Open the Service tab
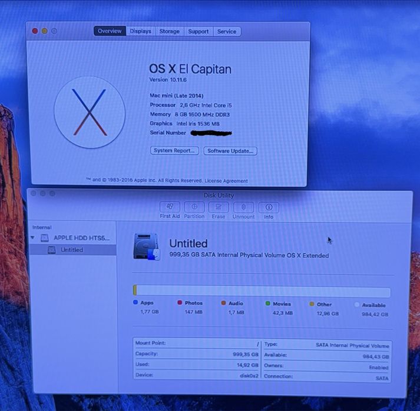Screen dimensions: 420x411 click(x=227, y=32)
